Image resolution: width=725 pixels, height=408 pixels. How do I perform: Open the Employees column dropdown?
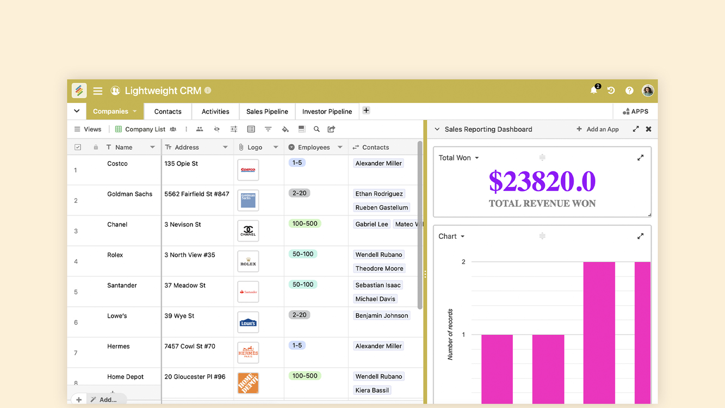(x=340, y=147)
